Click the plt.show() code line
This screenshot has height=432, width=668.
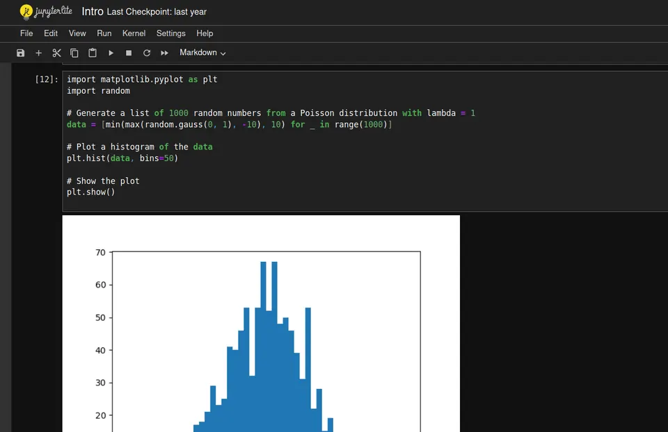[90, 192]
